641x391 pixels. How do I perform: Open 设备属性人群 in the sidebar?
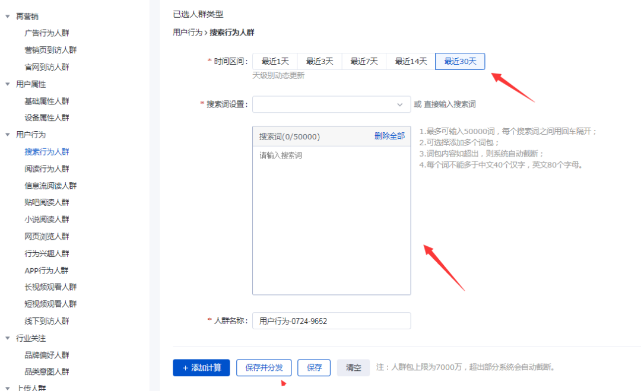[x=47, y=117]
